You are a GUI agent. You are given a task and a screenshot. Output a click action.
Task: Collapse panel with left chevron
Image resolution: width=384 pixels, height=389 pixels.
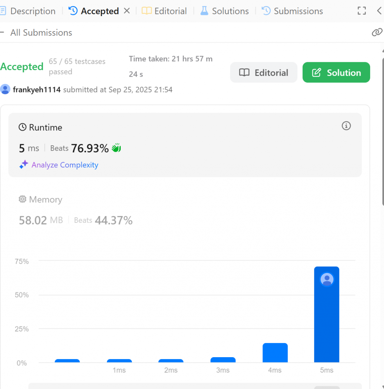pos(379,11)
